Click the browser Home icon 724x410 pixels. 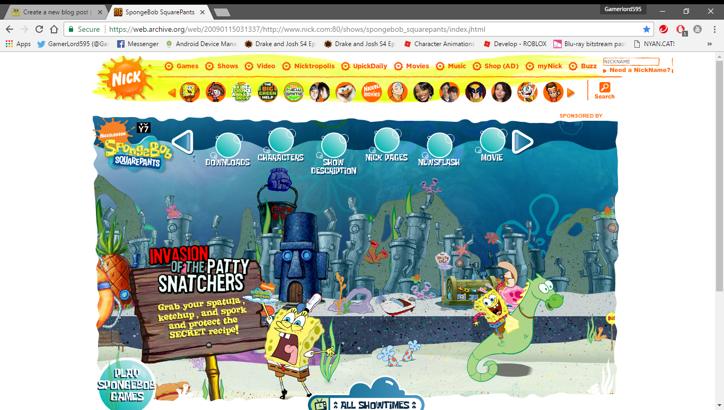click(54, 29)
